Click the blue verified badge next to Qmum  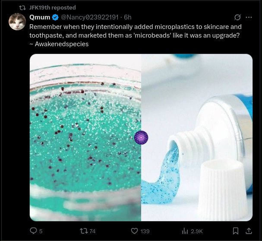pos(55,17)
